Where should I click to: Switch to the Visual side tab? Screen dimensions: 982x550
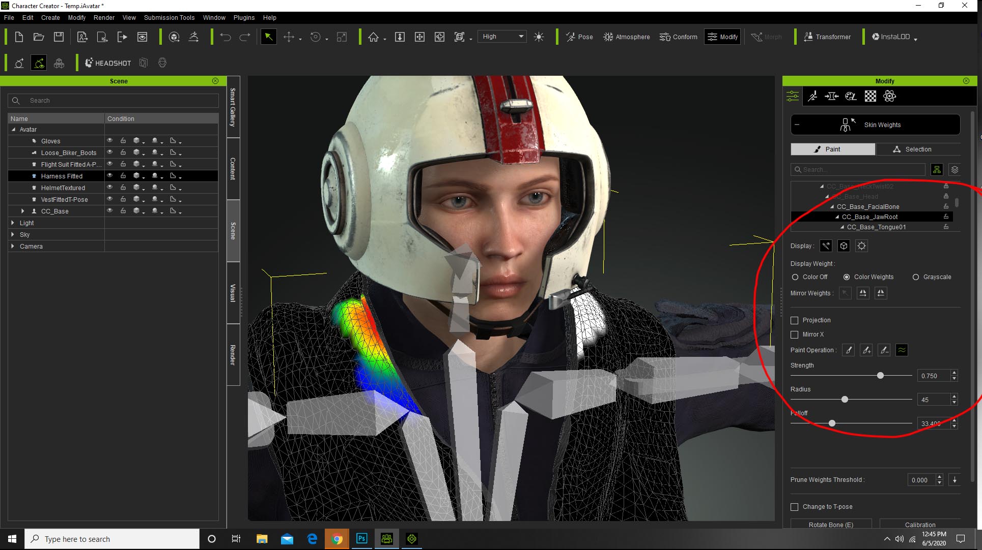[233, 293]
